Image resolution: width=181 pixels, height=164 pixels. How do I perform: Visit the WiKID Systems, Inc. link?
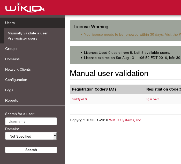tap(125, 120)
